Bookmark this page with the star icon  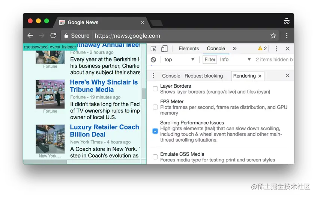pyautogui.click(x=273, y=36)
